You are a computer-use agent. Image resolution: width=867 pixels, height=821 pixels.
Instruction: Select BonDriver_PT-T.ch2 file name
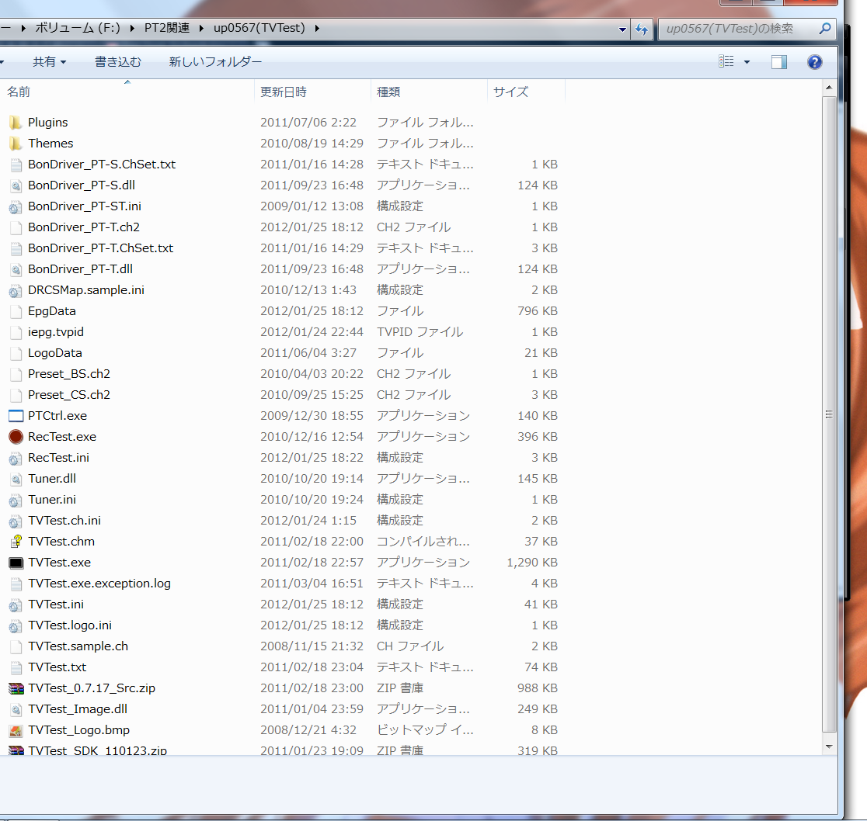(x=83, y=227)
